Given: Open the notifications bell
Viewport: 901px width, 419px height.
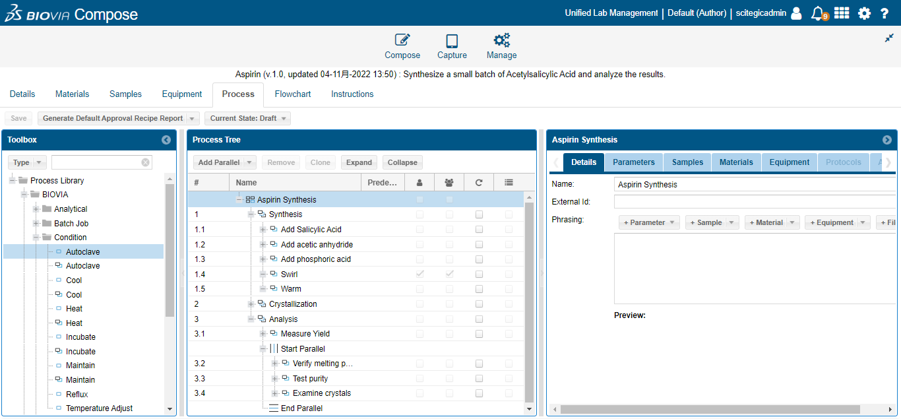Looking at the screenshot, I should coord(818,13).
